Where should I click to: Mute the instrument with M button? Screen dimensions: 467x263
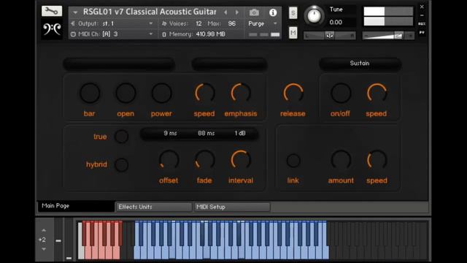pos(293,32)
